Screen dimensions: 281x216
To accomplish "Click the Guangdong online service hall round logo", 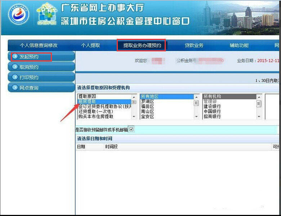I will coord(18,14).
